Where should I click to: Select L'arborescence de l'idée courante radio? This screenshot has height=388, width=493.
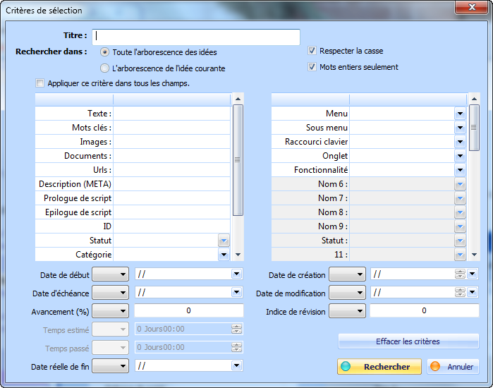click(104, 68)
